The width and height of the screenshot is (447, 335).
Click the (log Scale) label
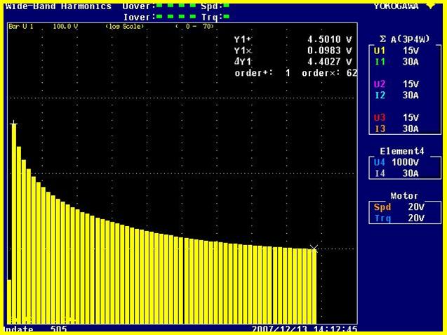click(x=125, y=27)
